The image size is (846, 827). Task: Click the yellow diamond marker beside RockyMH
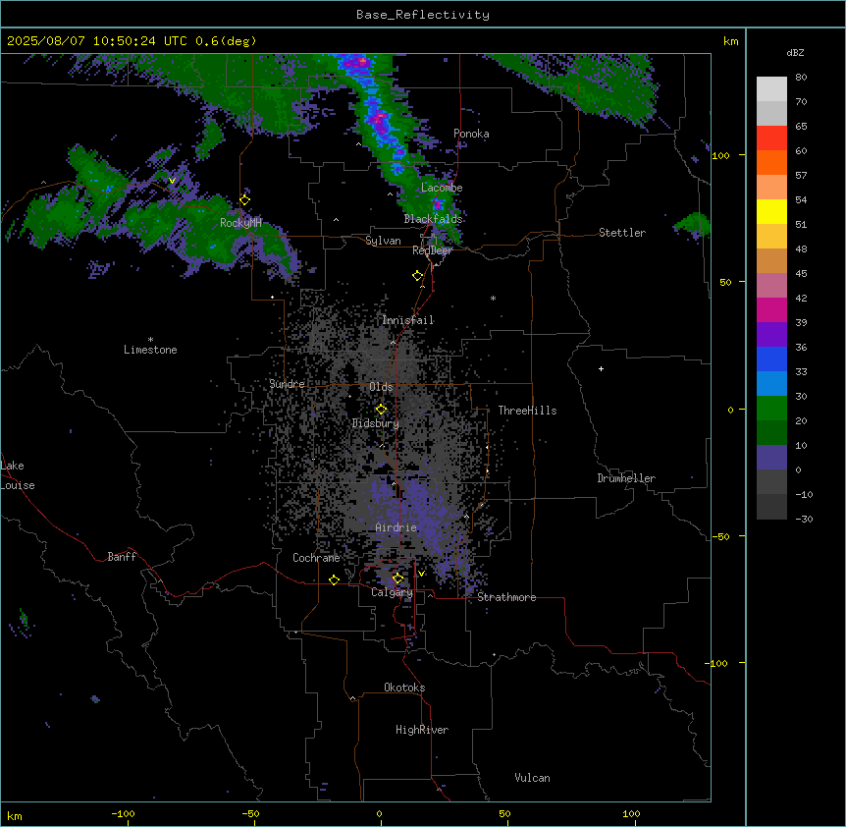[x=245, y=200]
